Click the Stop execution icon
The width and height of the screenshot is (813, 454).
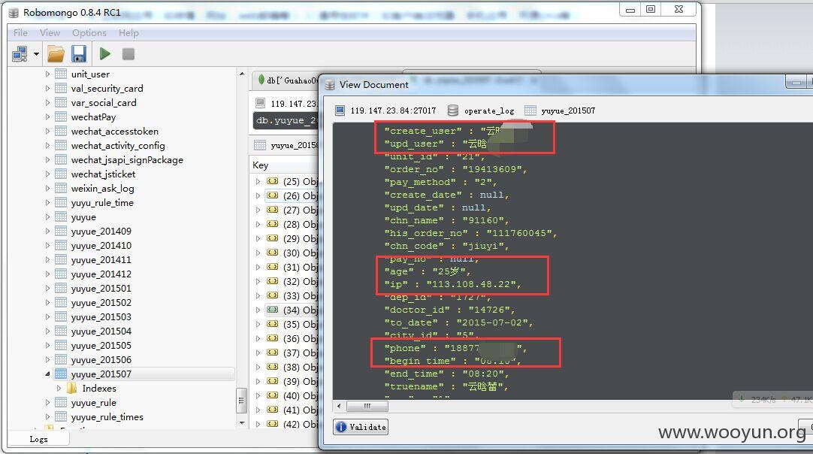pos(128,54)
